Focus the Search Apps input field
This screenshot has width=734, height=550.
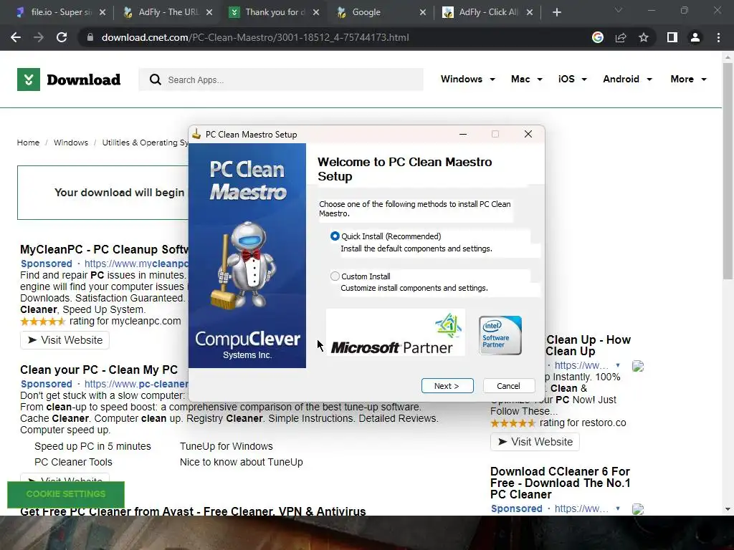coord(281,79)
